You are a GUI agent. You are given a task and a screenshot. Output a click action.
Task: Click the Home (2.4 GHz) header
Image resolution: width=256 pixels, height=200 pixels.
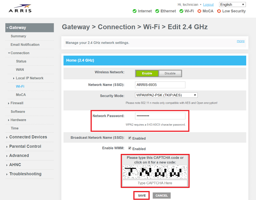155,60
